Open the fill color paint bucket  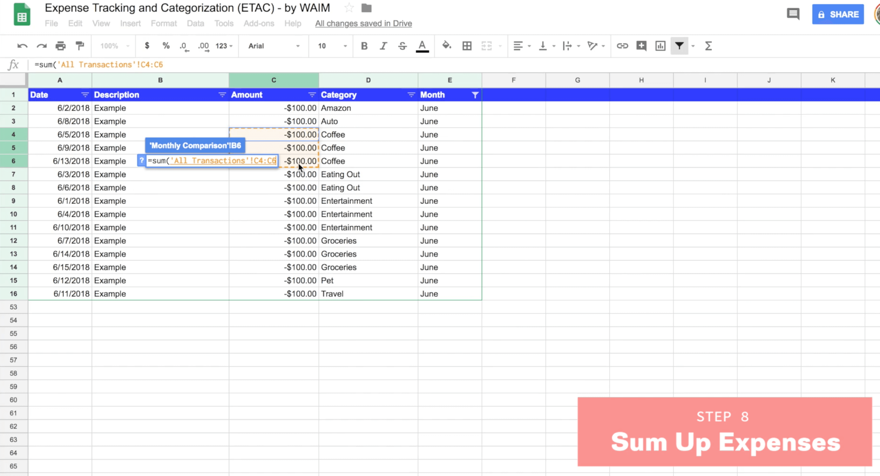pos(446,46)
